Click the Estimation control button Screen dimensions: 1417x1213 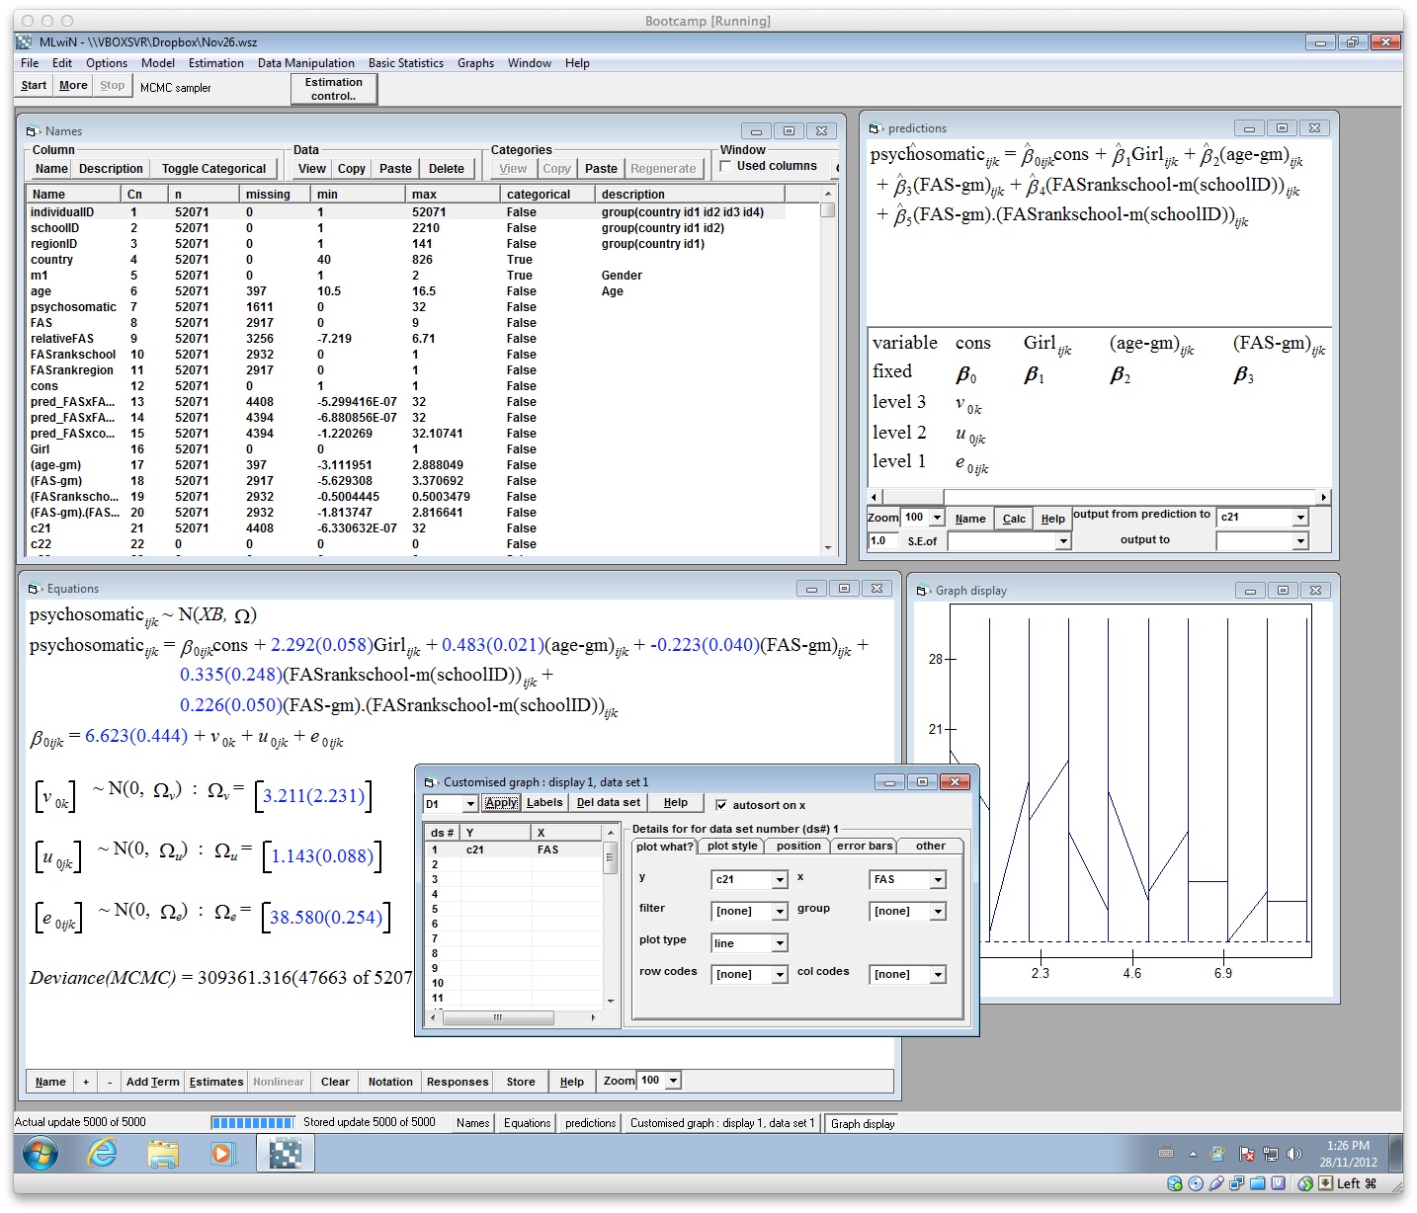pos(334,89)
